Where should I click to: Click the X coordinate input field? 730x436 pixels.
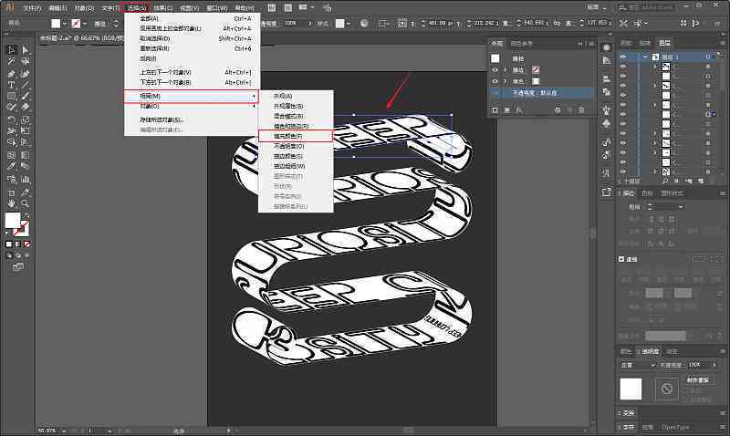click(439, 23)
